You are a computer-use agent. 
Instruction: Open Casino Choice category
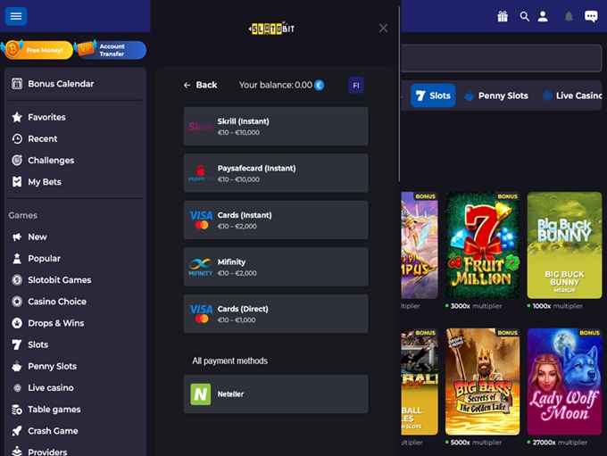click(x=49, y=302)
